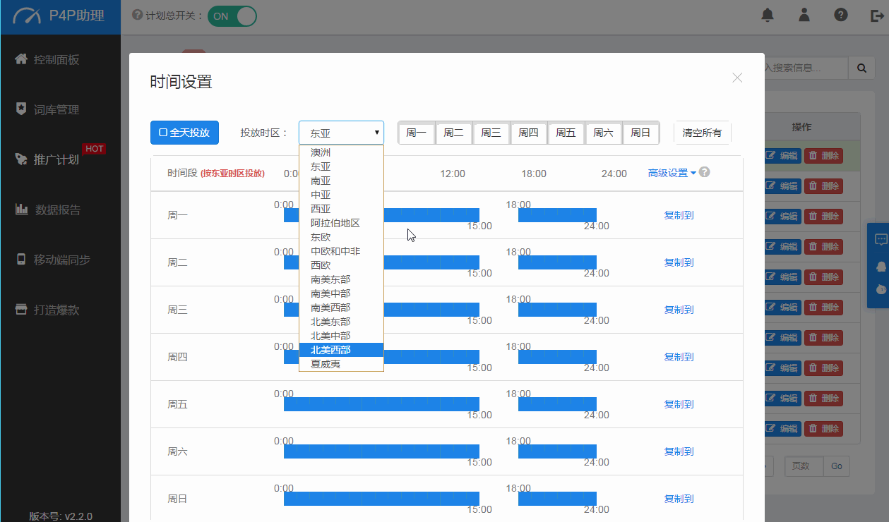This screenshot has height=522, width=889.
Task: Click 清空所有 button
Action: click(x=702, y=133)
